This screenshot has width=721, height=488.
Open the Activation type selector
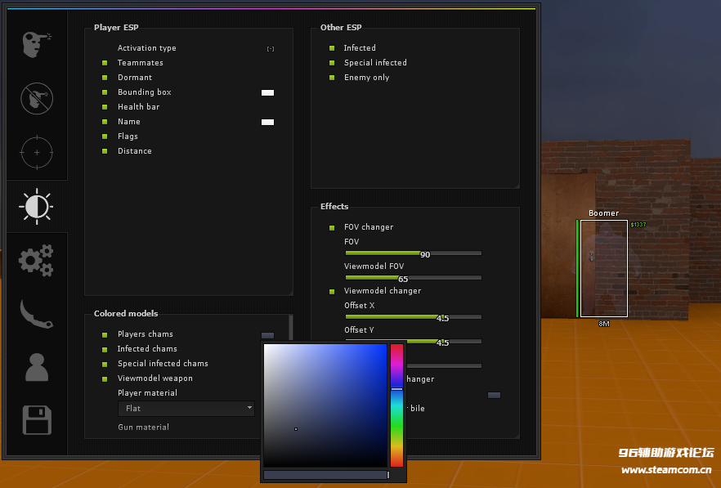[x=271, y=49]
